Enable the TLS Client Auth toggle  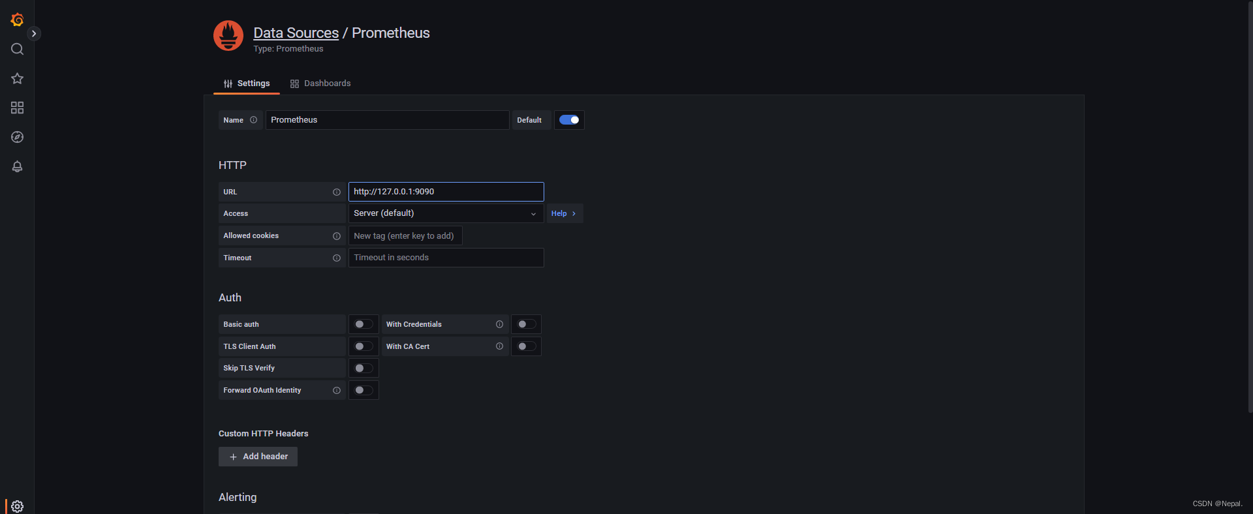(x=364, y=346)
